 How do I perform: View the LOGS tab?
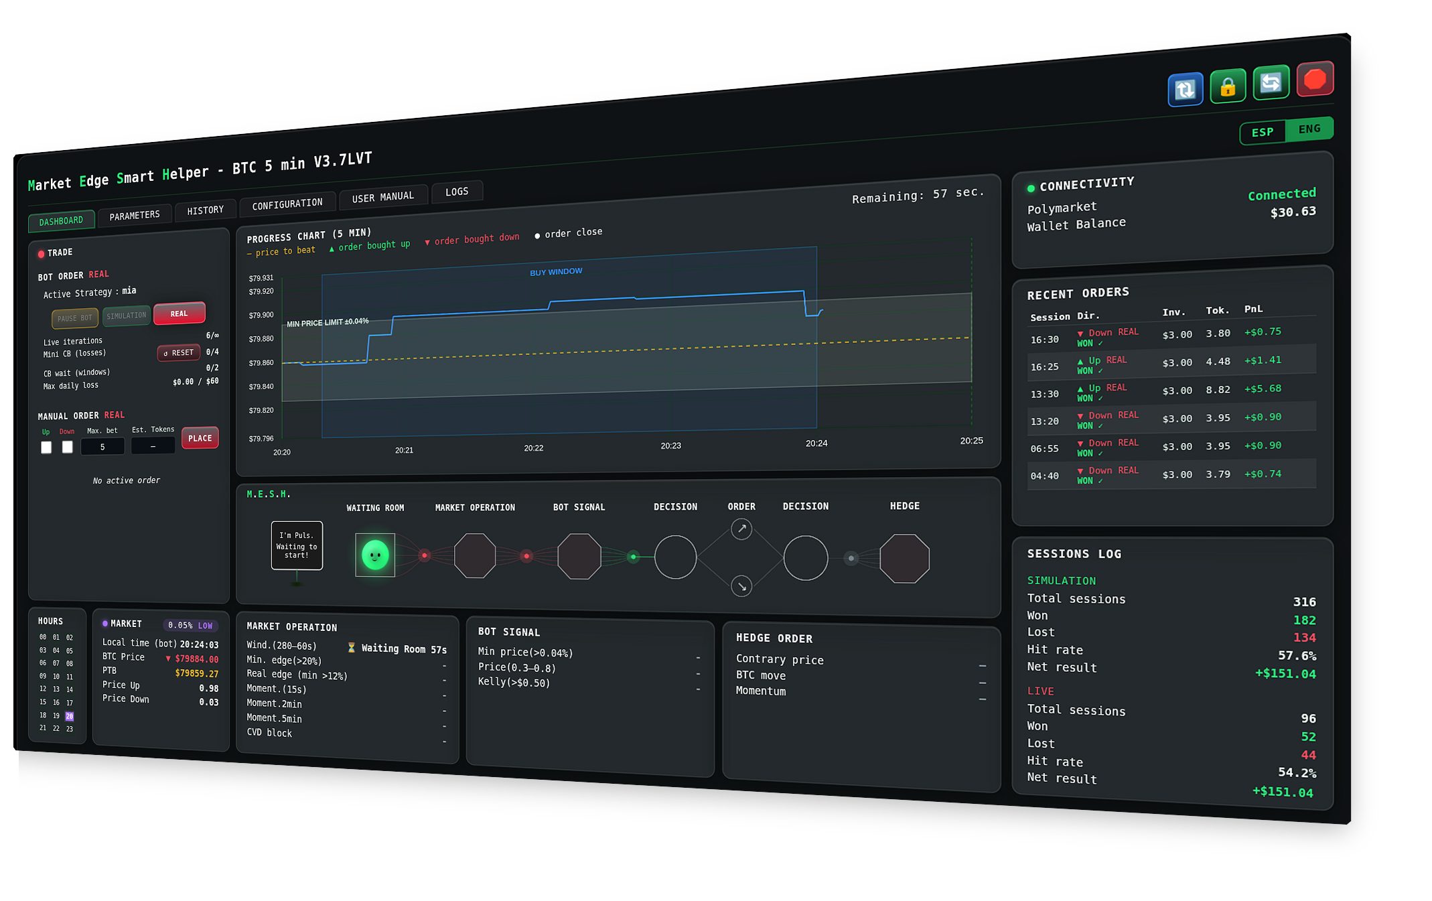pos(457,192)
